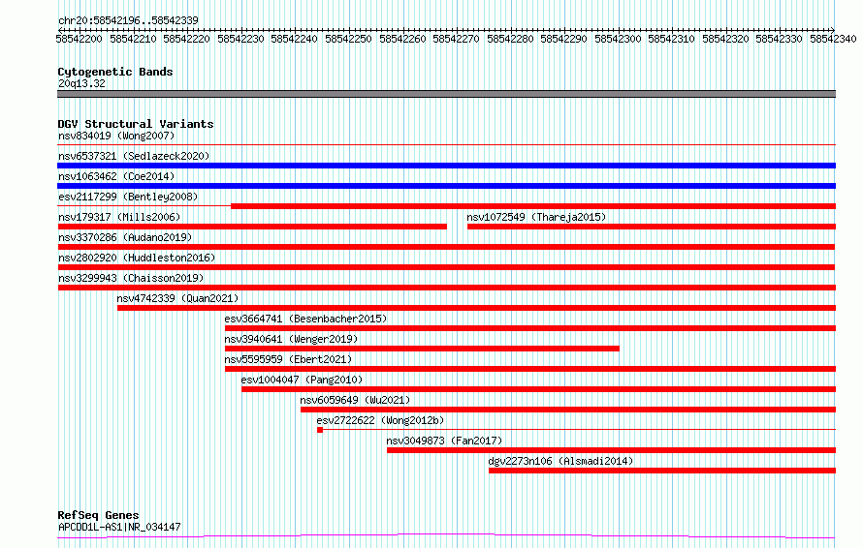Open nsv4742339 (Quan2021) label
This screenshot has width=863, height=548.
pyautogui.click(x=177, y=298)
